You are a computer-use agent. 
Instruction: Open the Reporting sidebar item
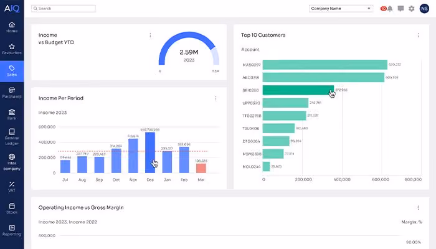click(12, 230)
